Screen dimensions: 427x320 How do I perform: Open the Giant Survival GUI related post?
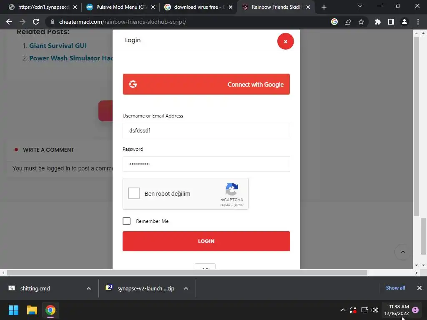(58, 46)
